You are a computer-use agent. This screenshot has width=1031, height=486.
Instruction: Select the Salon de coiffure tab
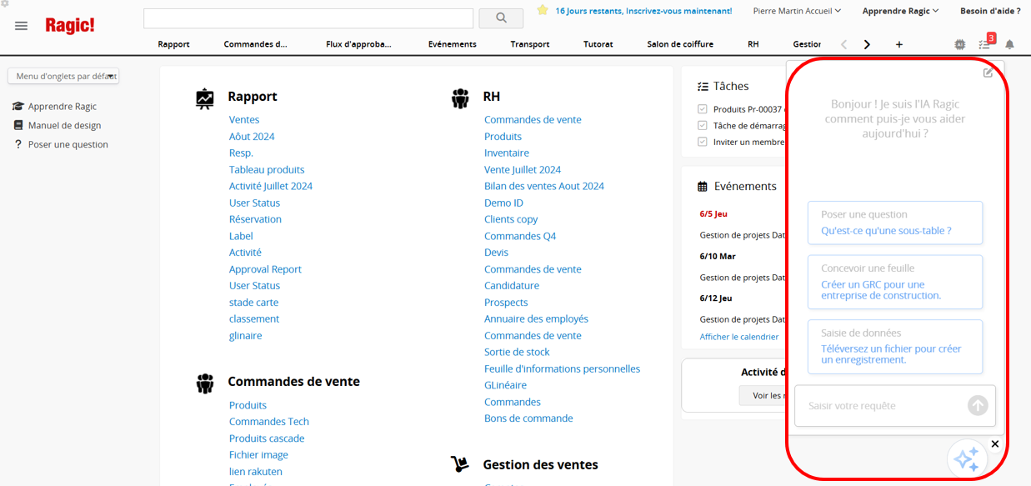[x=680, y=44]
